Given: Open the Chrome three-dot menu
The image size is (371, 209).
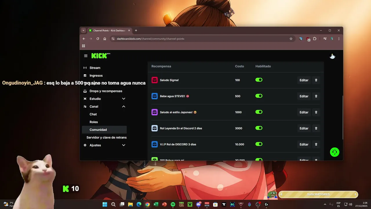Looking at the screenshot, I should 339,39.
